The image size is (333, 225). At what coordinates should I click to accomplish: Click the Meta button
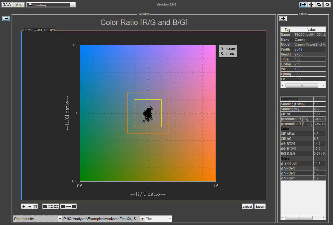[19, 5]
